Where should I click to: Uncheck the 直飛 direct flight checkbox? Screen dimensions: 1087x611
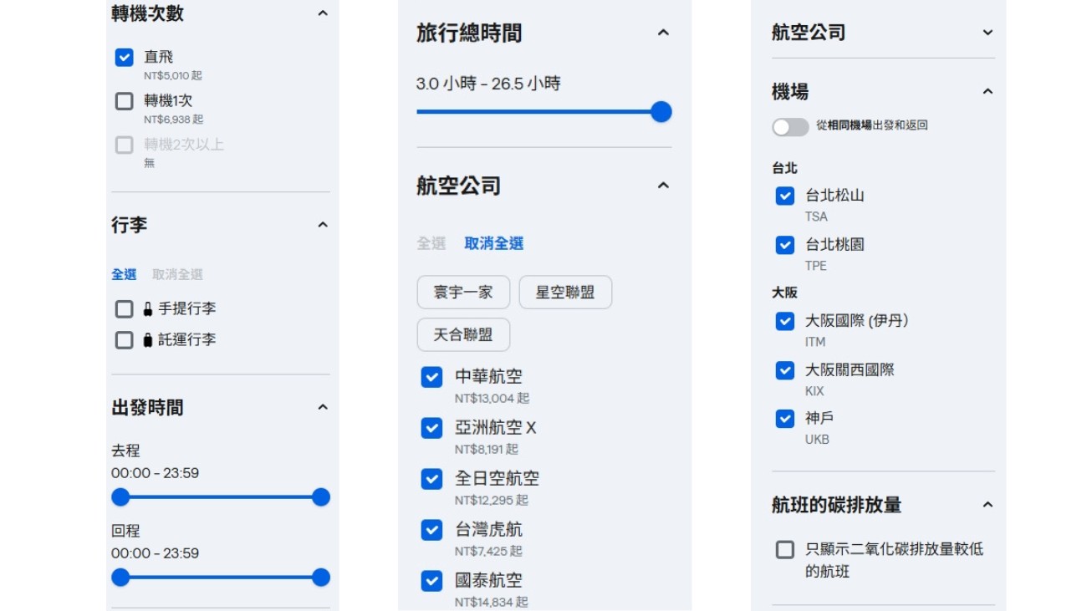point(124,58)
